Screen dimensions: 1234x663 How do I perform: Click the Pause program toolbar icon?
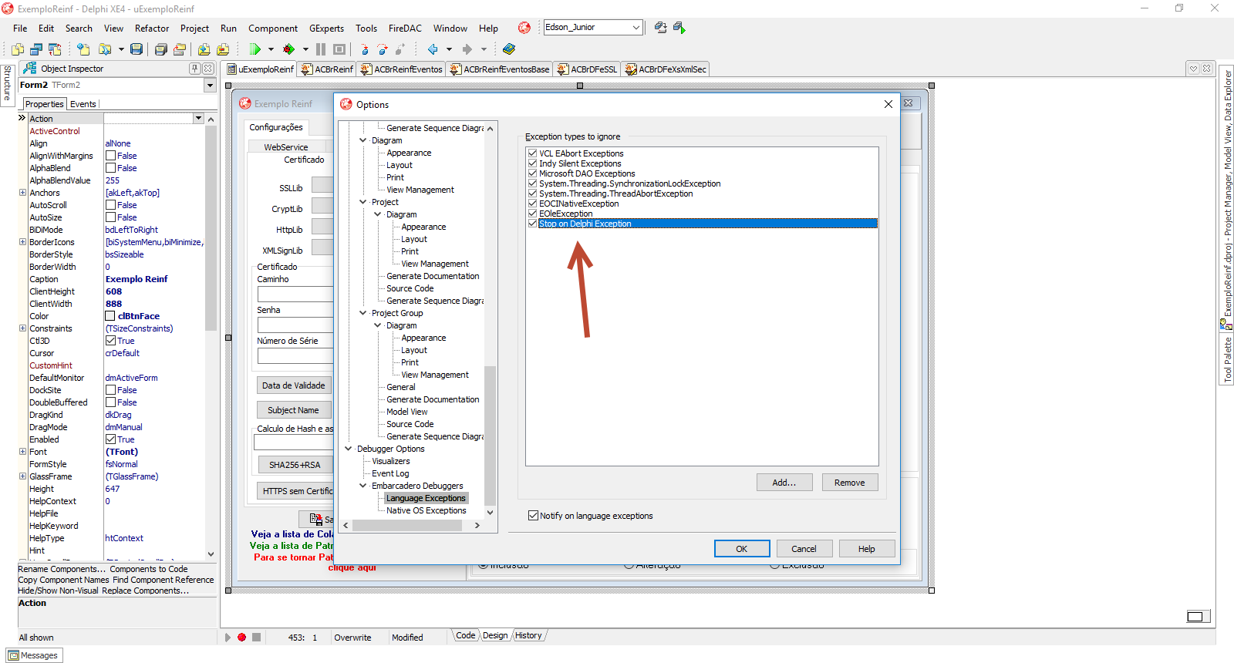tap(321, 49)
